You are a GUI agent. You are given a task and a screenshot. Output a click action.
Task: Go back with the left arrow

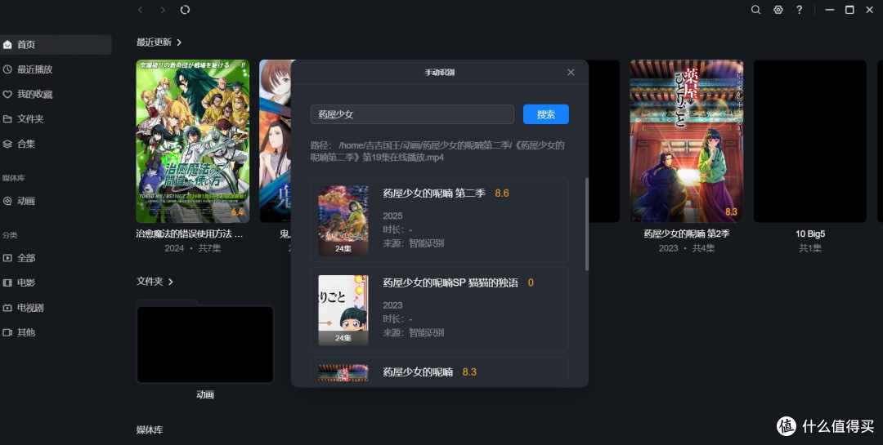pyautogui.click(x=141, y=10)
